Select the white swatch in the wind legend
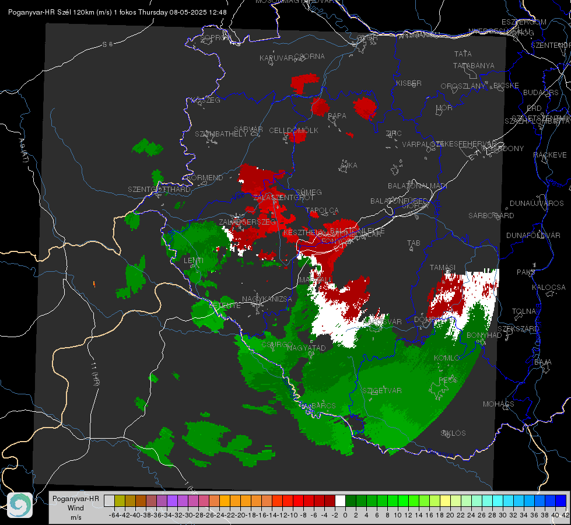The image size is (571, 525). point(340,501)
